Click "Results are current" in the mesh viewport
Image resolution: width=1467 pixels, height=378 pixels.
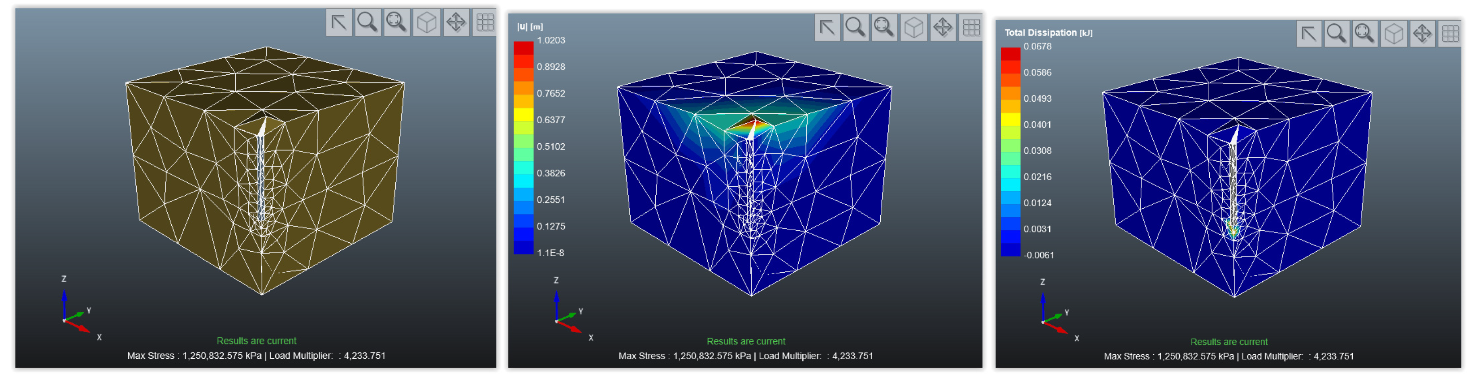pos(256,341)
